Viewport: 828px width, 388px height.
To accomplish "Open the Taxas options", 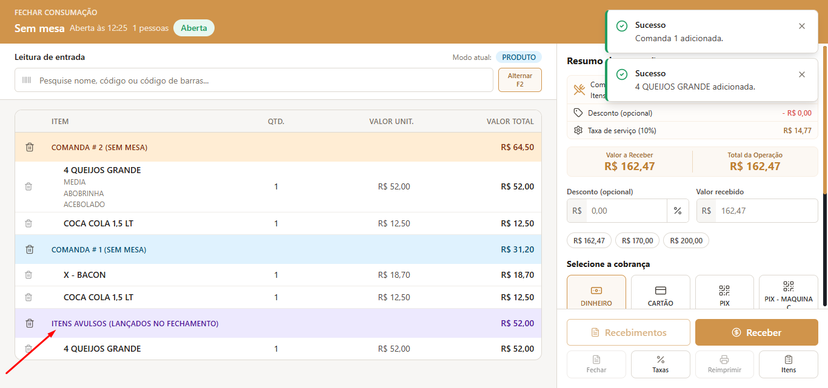I will pos(661,364).
